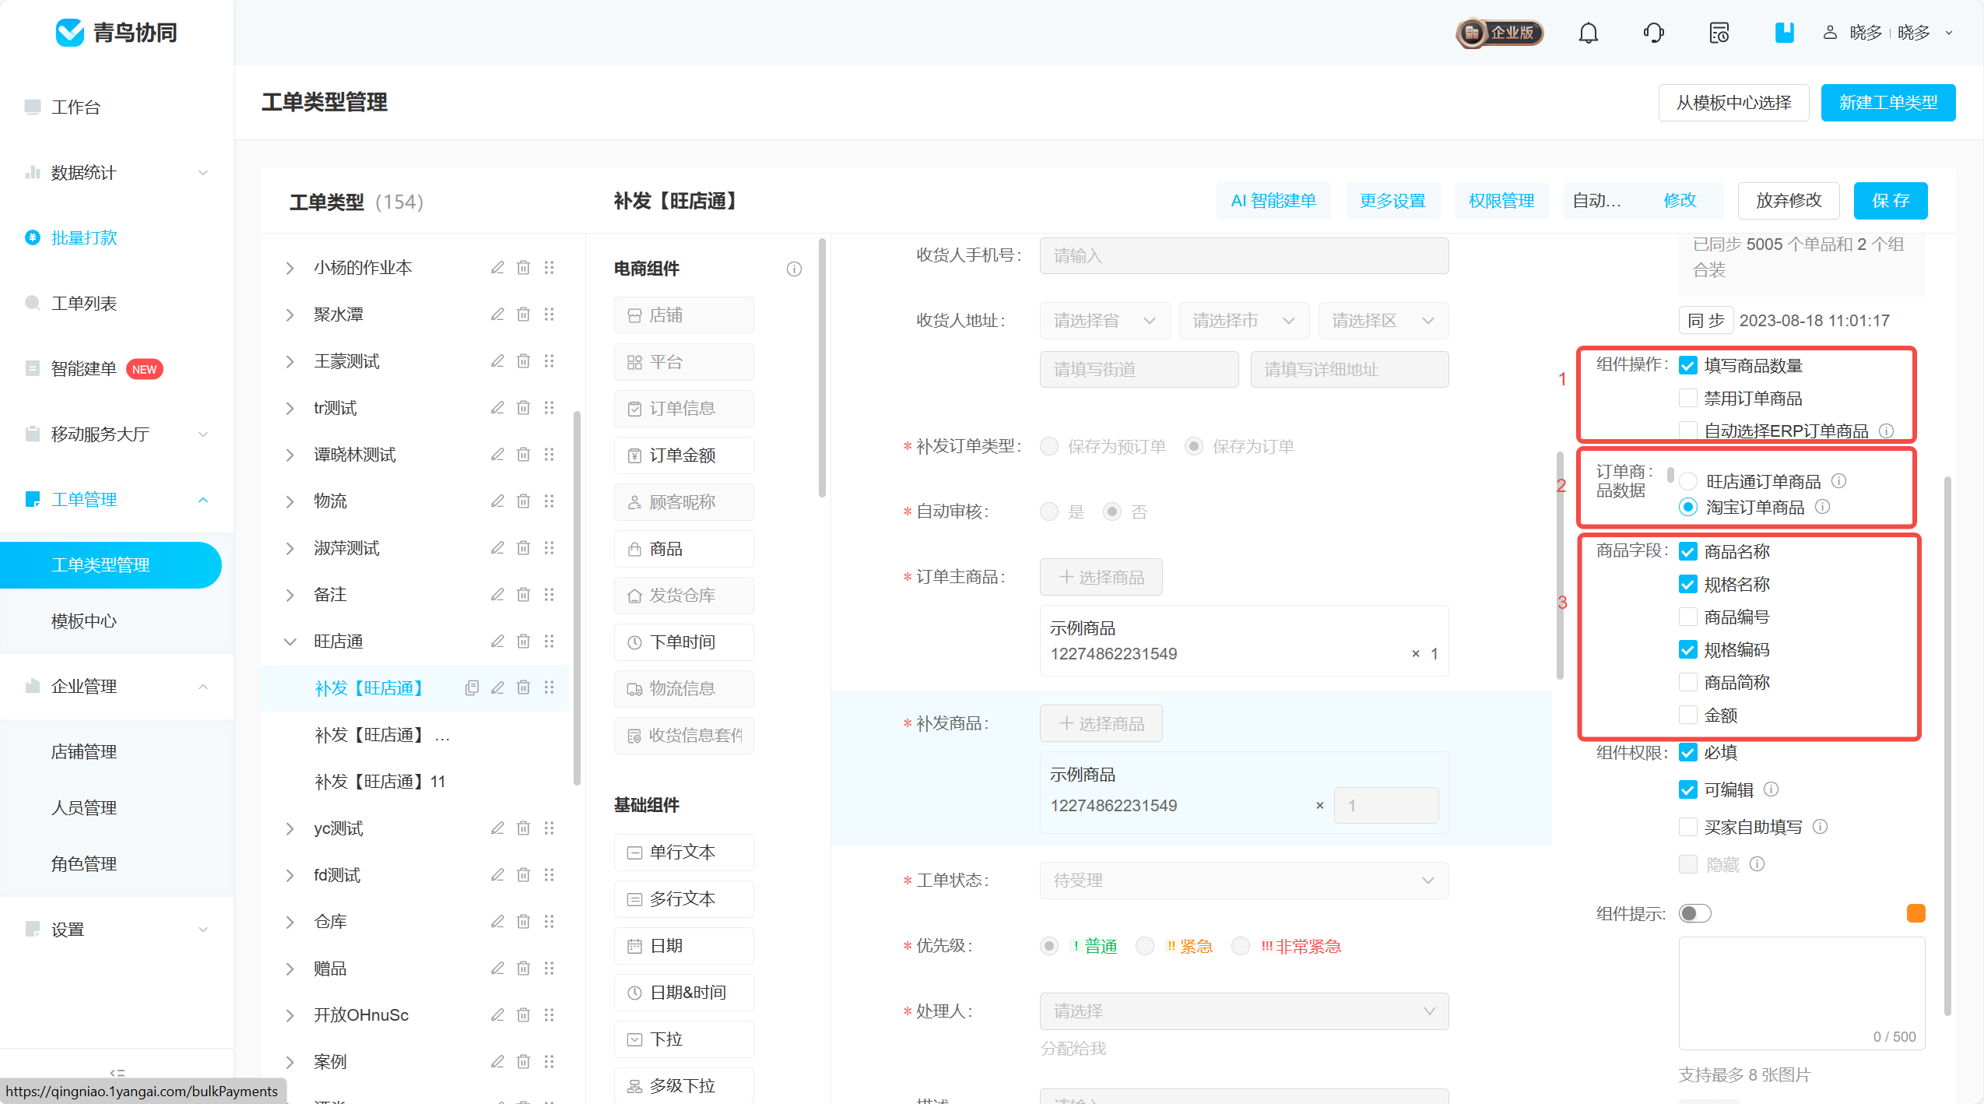Viewport: 1984px width, 1104px height.
Task: Delete the 聚水潭 category
Action: click(524, 315)
